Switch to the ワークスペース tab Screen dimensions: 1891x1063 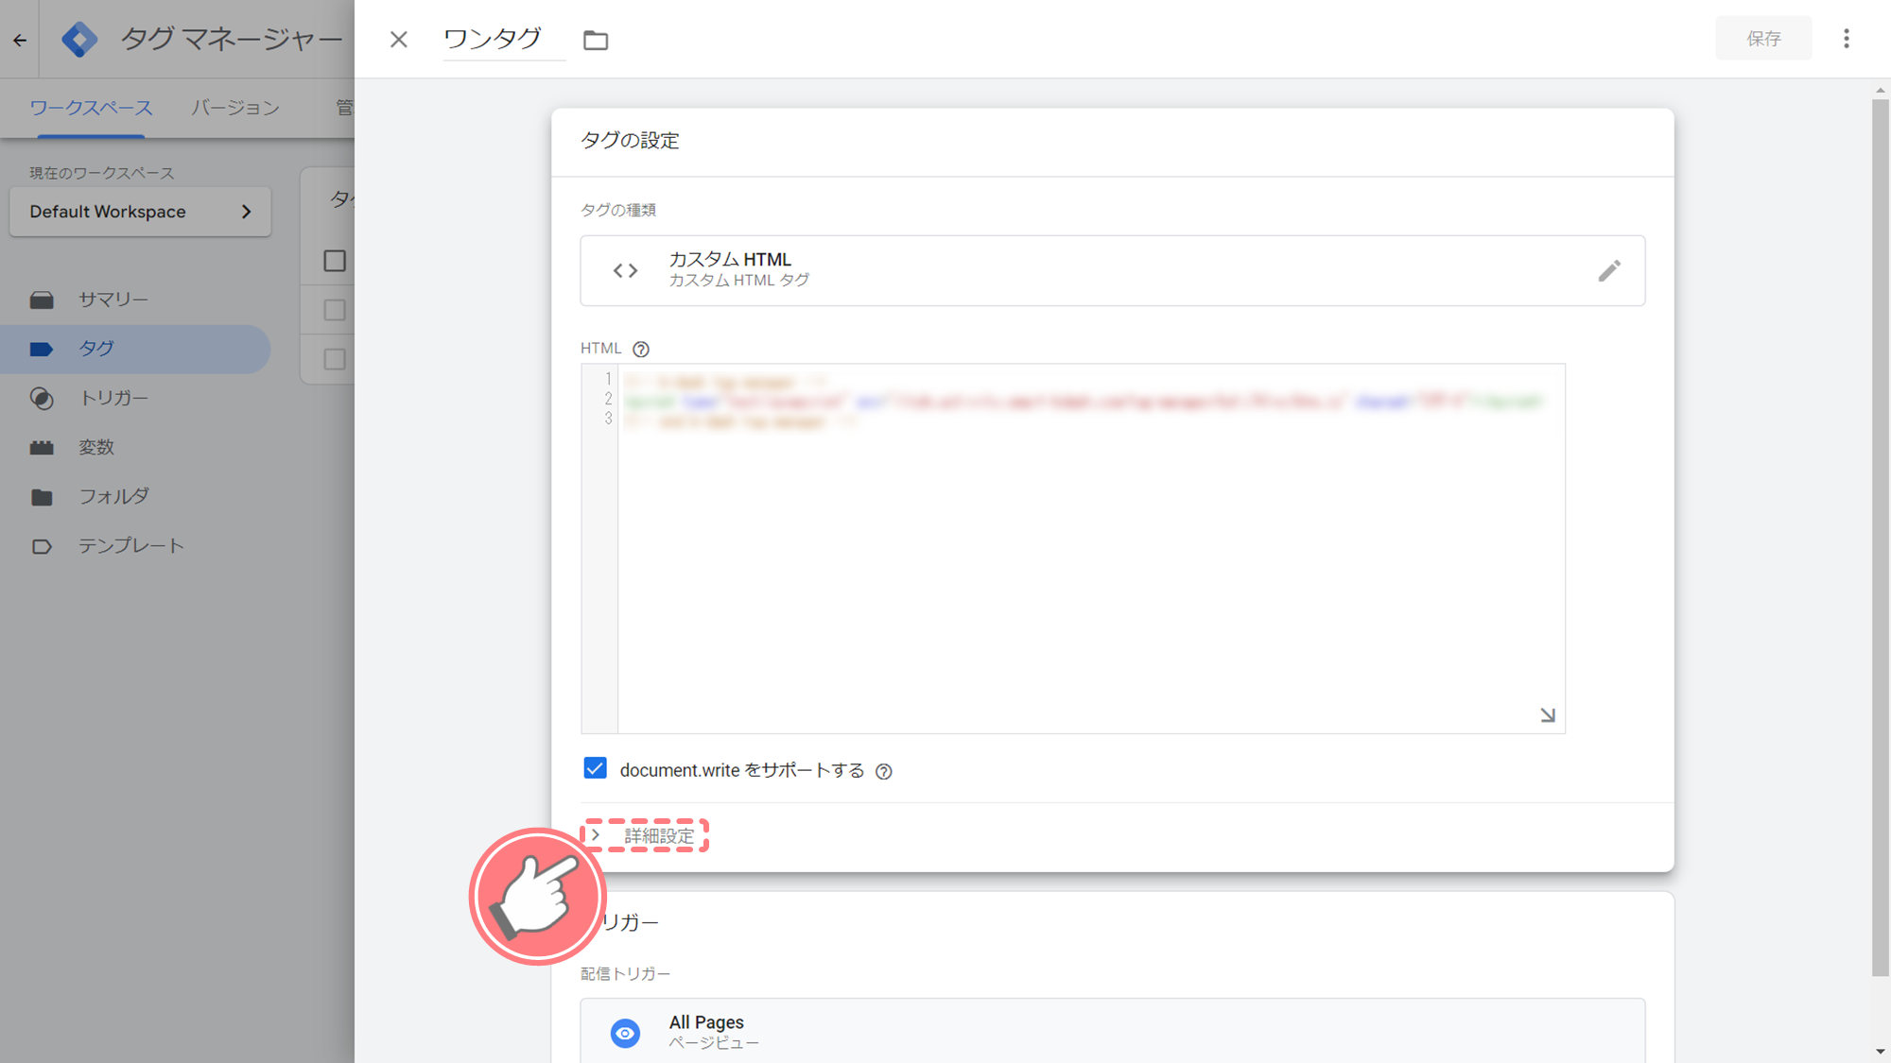(x=91, y=108)
